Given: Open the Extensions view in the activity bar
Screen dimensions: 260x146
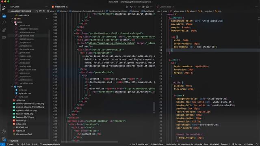Looking at the screenshot, I should click(4, 30).
